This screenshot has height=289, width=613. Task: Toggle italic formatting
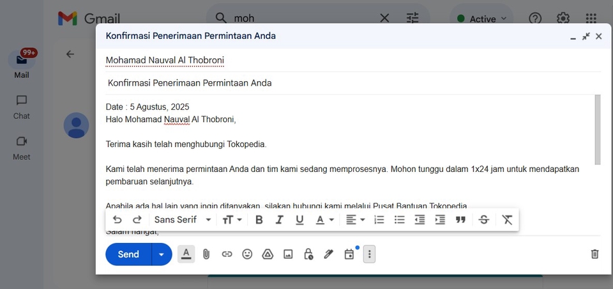pos(279,220)
